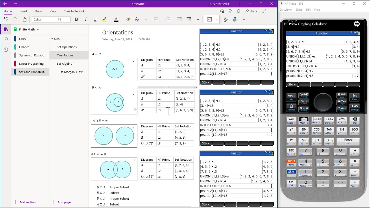
Task: Click the Clear Formatting icon
Action: coord(137,19)
